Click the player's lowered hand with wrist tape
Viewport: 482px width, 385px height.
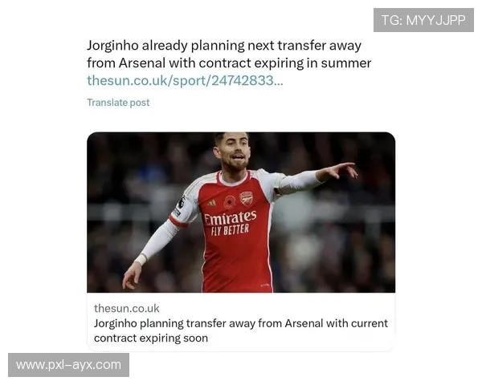coord(132,274)
